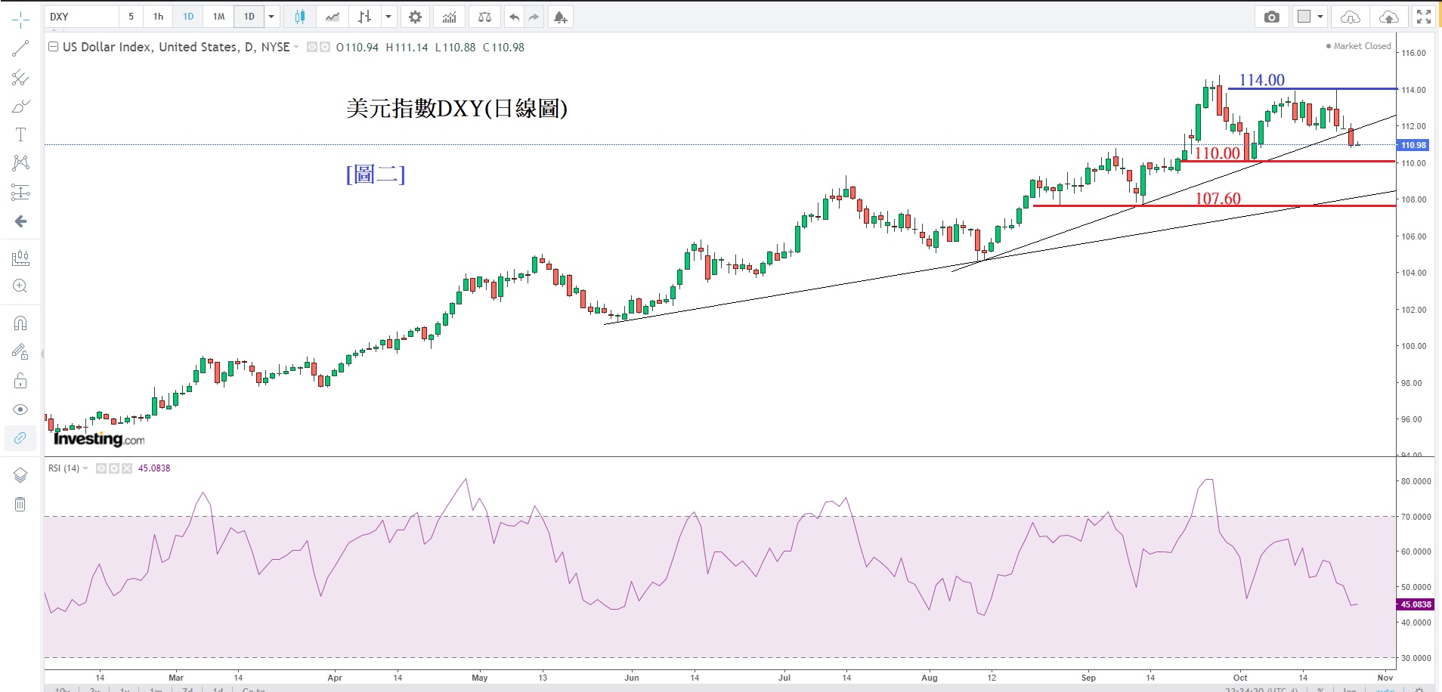Click the compare symbols scales icon
This screenshot has height=692, width=1442.
pos(484,17)
